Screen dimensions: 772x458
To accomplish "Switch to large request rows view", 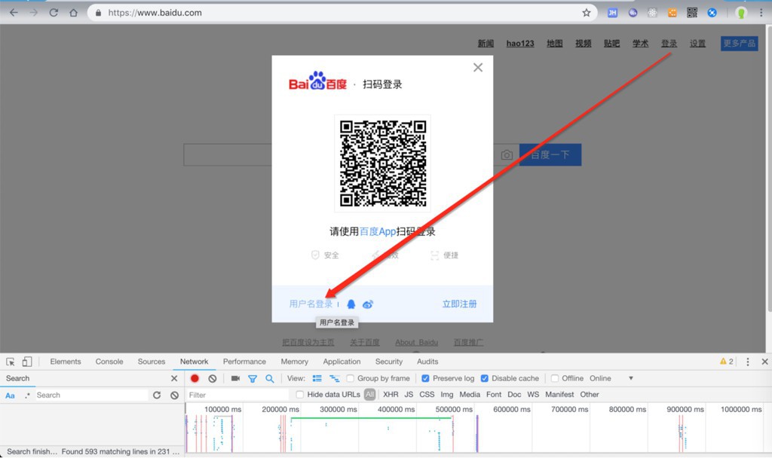I will coord(317,378).
